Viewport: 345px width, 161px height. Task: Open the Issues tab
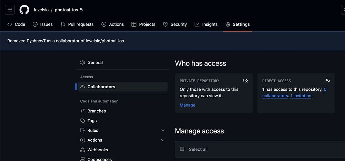(43, 24)
